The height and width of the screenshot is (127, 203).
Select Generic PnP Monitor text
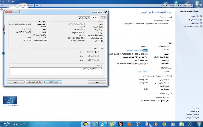78,41
